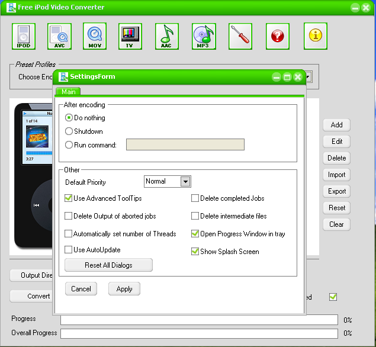Click the Import button
This screenshot has height=347, width=376.
(x=337, y=175)
